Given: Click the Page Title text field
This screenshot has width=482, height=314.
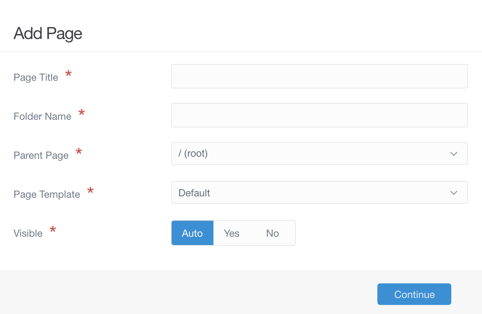Looking at the screenshot, I should pyautogui.click(x=319, y=76).
